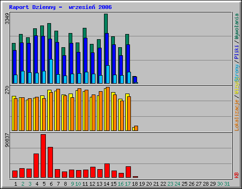The width and height of the screenshot is (242, 189).
Task: Click day number 19 on the axis
Action: point(142,184)
